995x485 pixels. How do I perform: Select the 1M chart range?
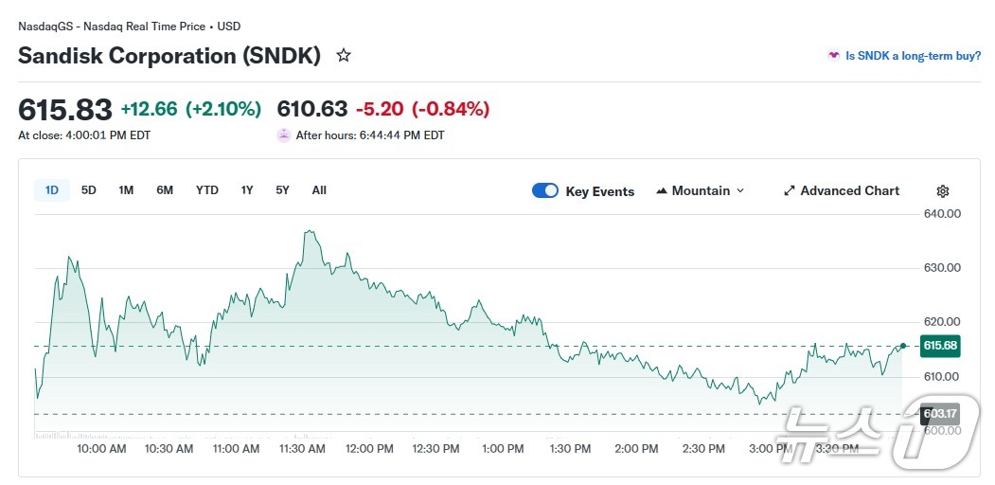[x=126, y=190]
